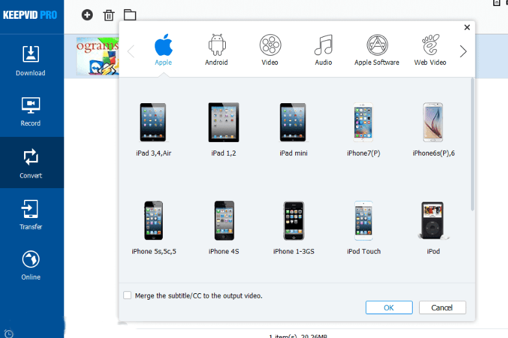Switch to the Audio category tab
Screen dimensions: 508x338
point(323,50)
